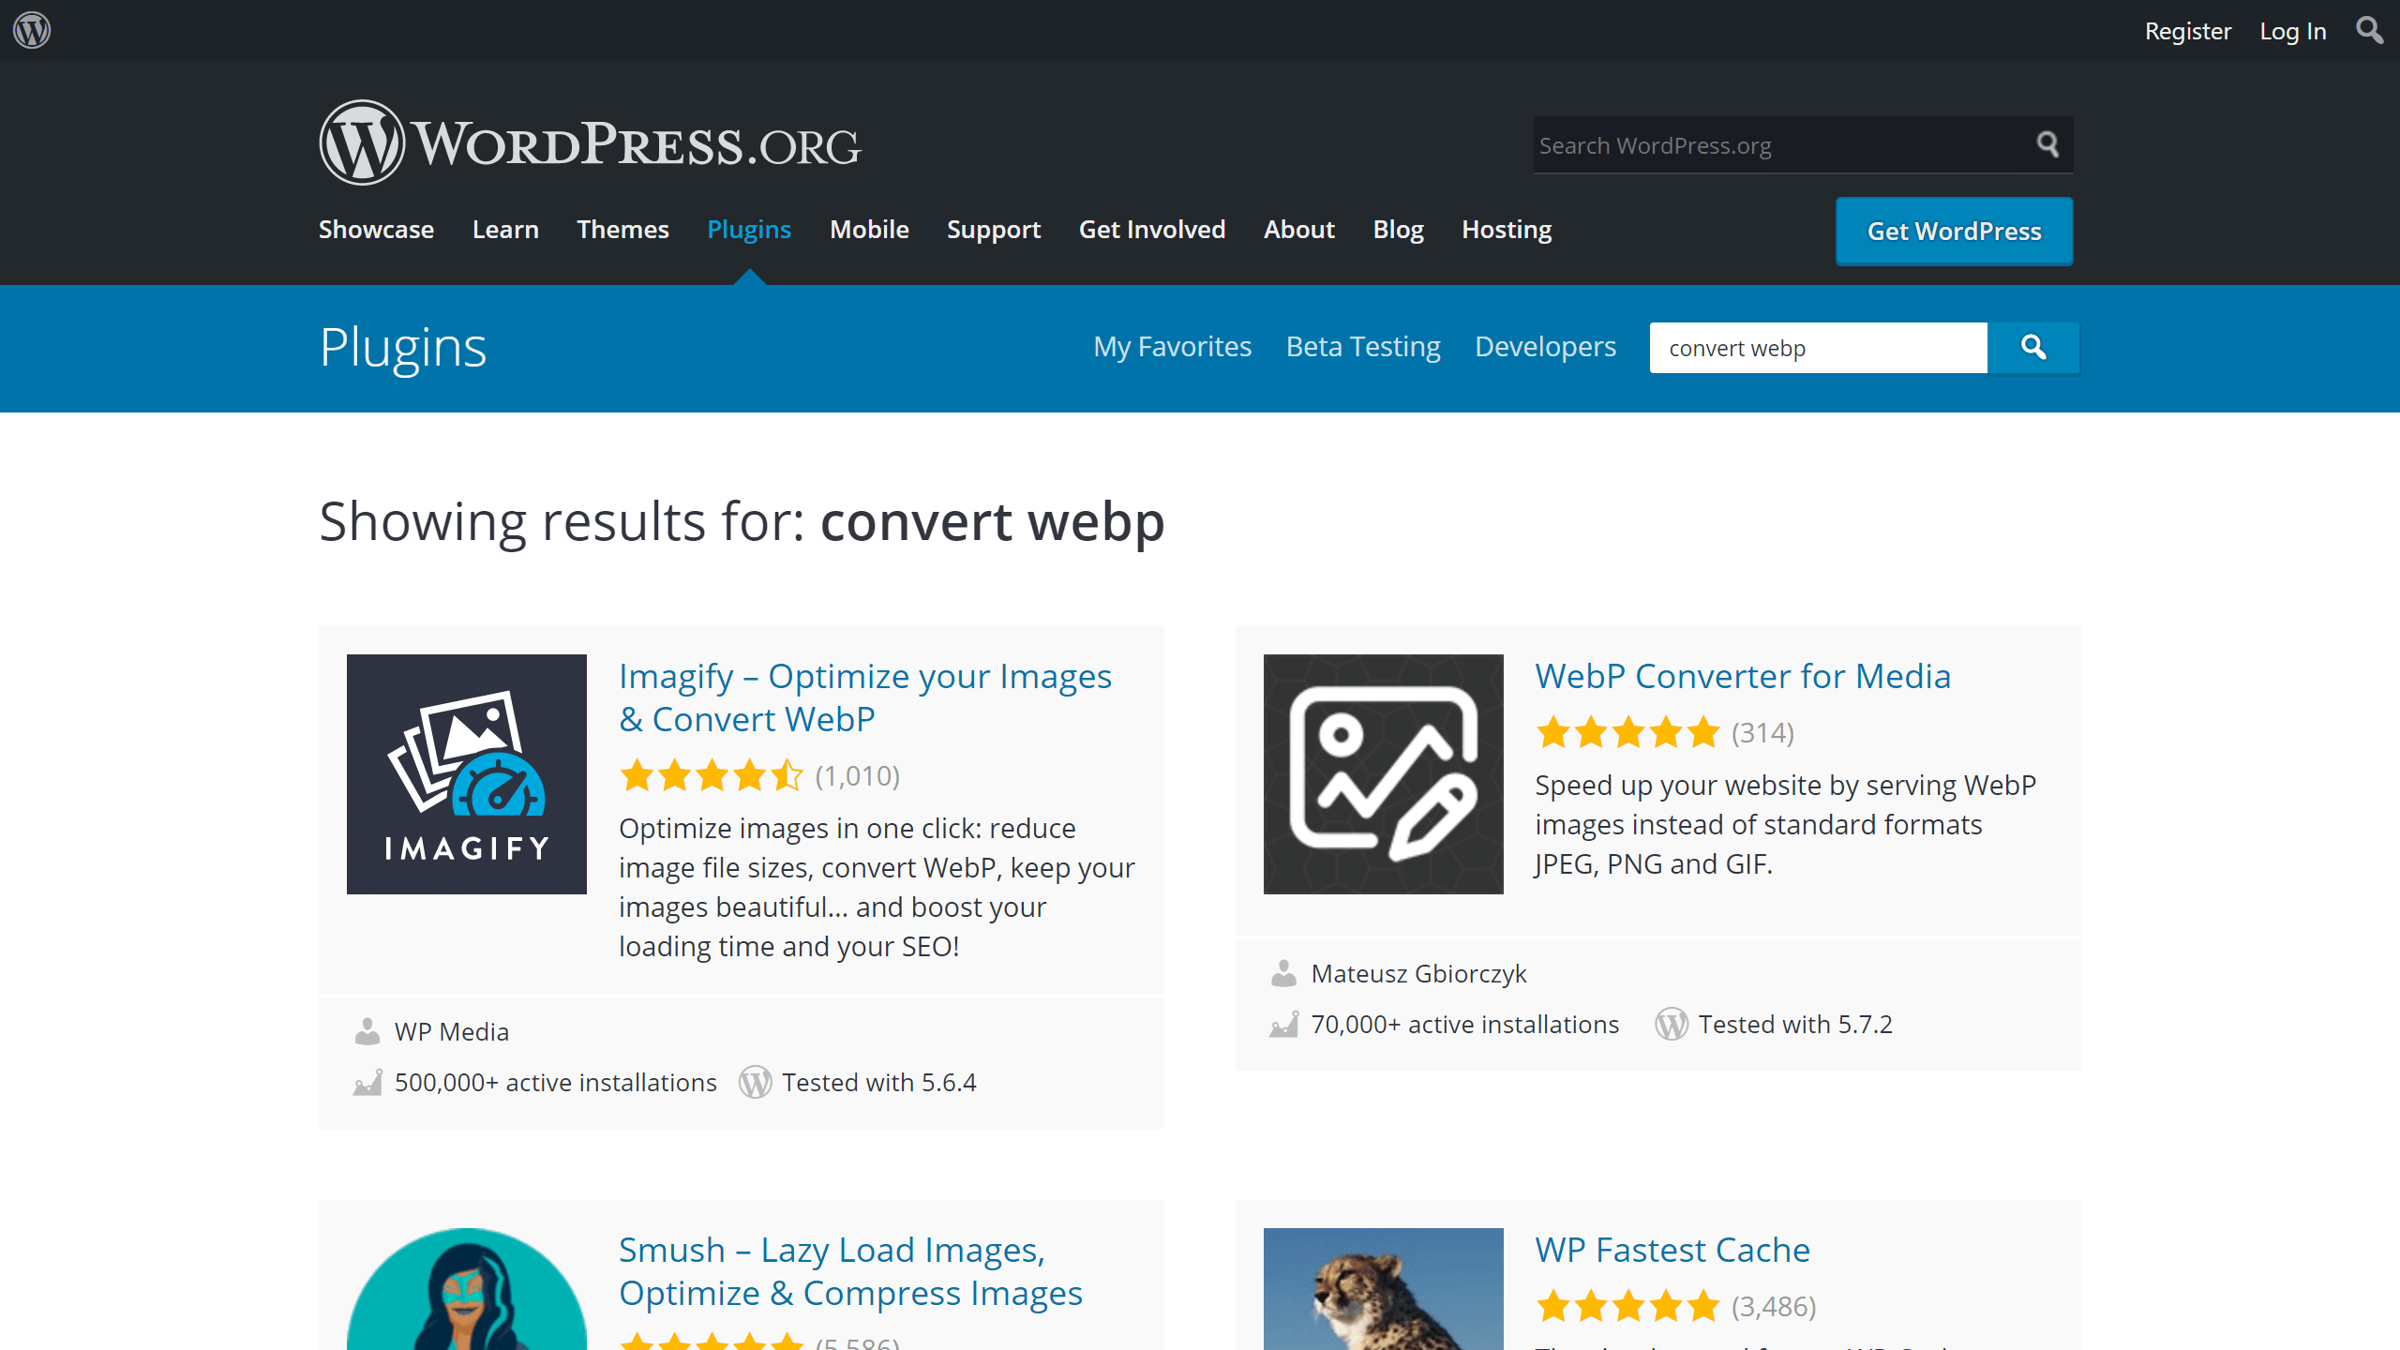Open the Beta Testing link
The height and width of the screenshot is (1350, 2400).
[1363, 347]
